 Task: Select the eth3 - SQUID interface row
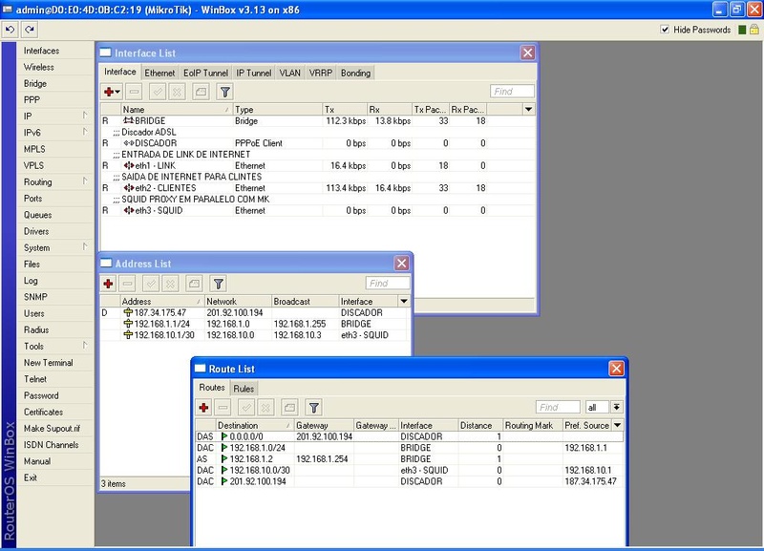pos(318,210)
